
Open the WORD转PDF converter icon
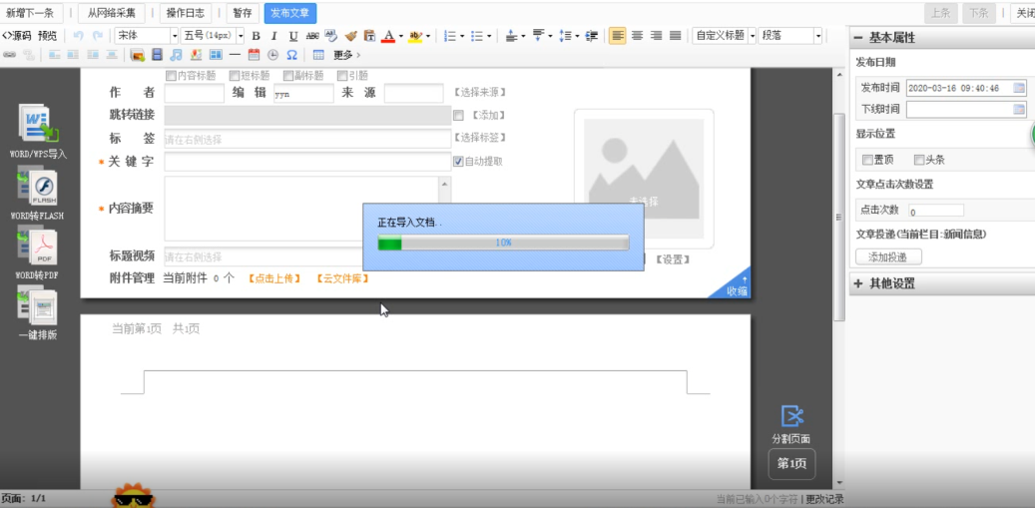click(x=38, y=247)
